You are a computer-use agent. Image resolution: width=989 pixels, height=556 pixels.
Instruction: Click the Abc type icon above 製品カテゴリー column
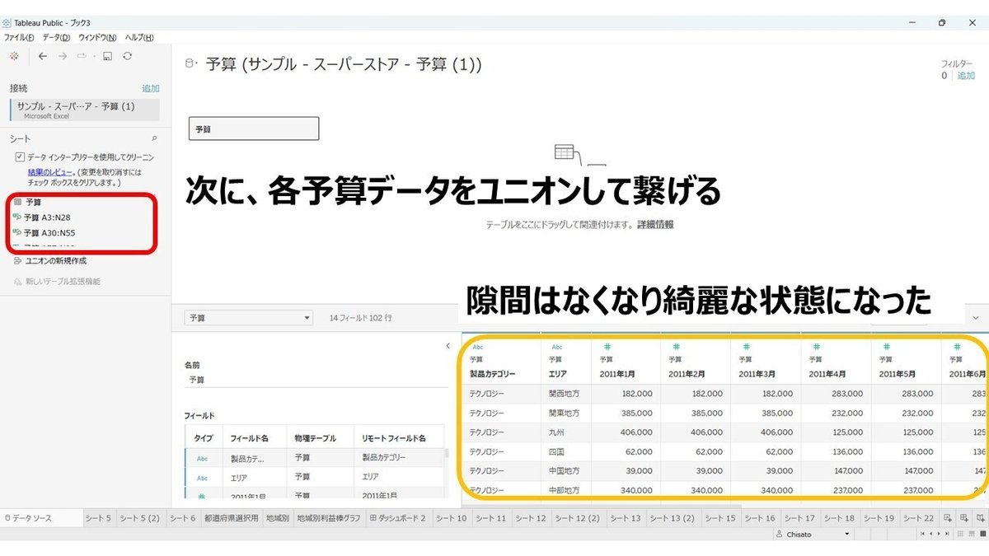477,347
